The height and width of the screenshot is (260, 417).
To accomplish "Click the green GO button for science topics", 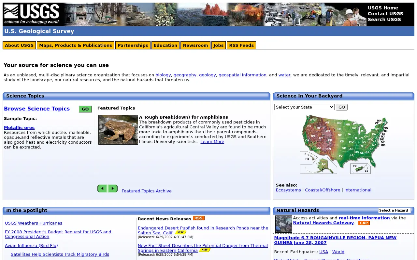I will (x=85, y=109).
